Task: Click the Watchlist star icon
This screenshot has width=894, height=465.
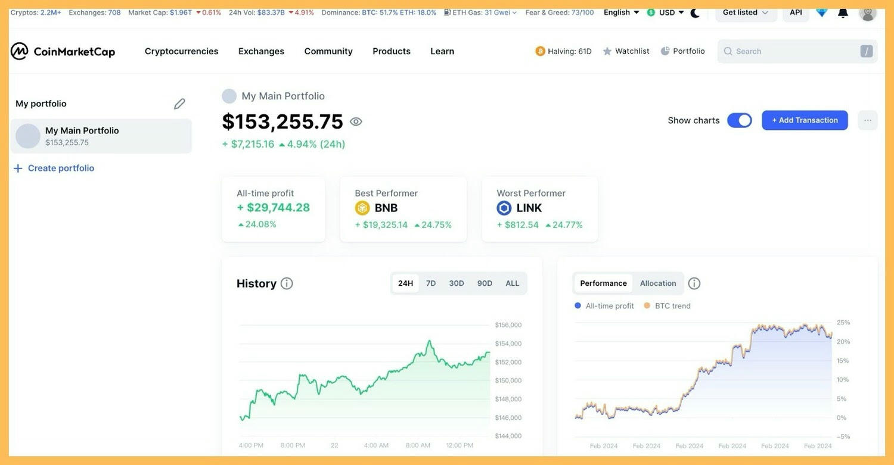Action: (607, 51)
